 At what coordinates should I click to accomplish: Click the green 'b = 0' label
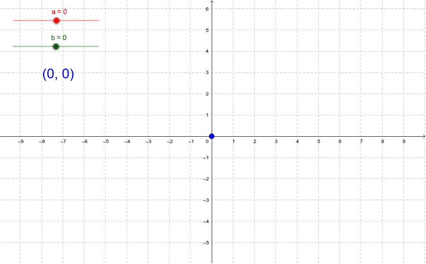coord(59,37)
